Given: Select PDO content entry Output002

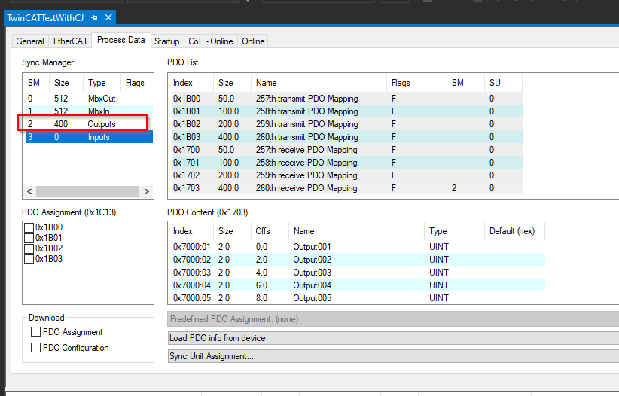Looking at the screenshot, I should tap(357, 260).
